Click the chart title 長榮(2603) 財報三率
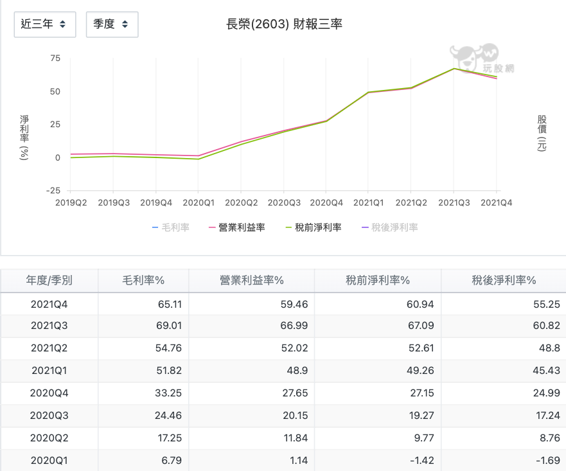Image resolution: width=566 pixels, height=471 pixels. coord(284,24)
